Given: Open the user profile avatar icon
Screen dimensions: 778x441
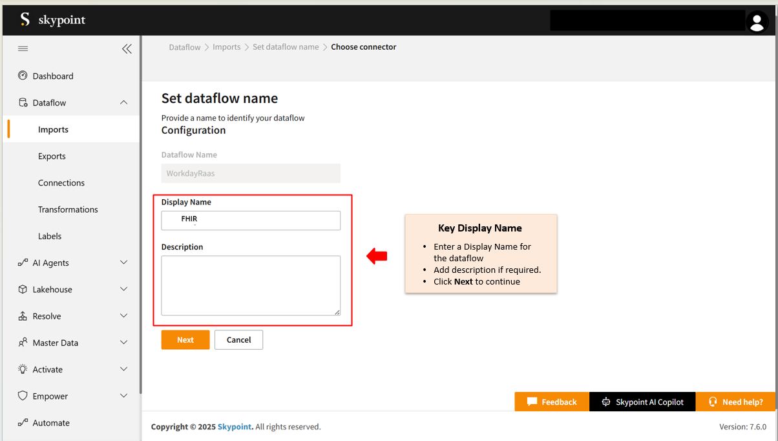Looking at the screenshot, I should point(757,21).
